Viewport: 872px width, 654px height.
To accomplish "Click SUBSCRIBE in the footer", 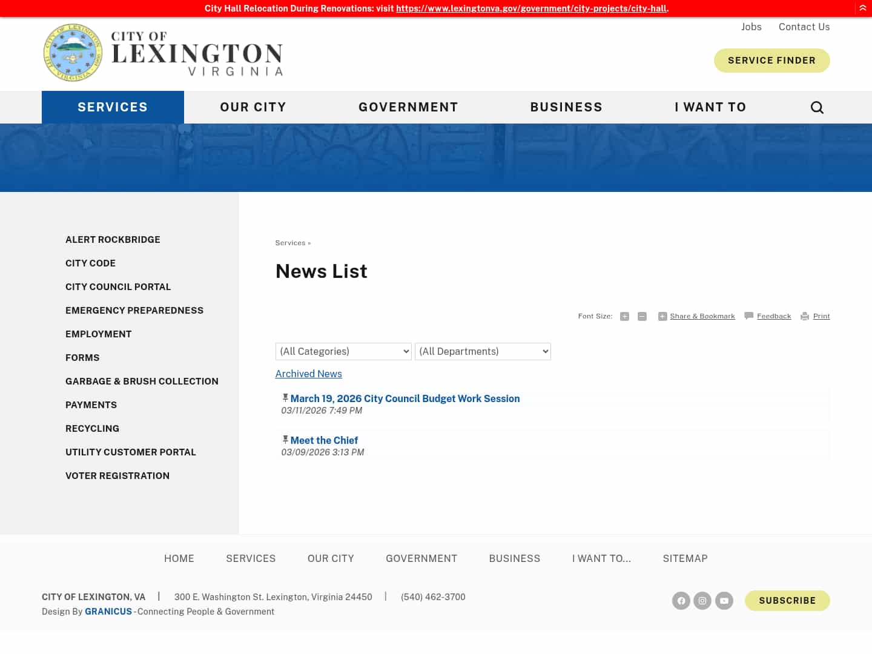I will [x=787, y=600].
